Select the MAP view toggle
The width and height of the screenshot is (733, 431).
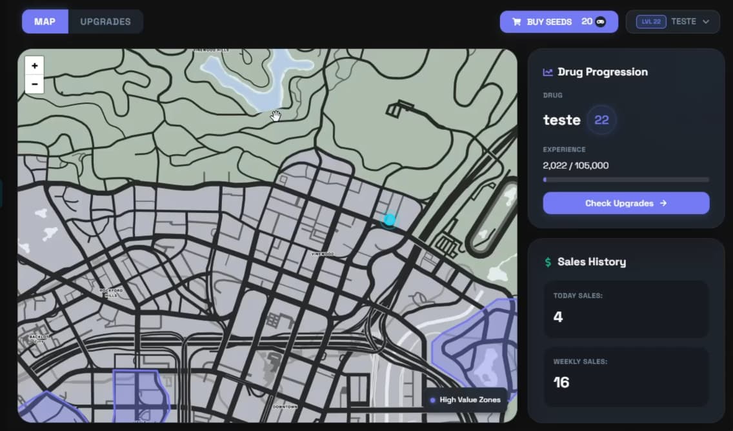[45, 21]
